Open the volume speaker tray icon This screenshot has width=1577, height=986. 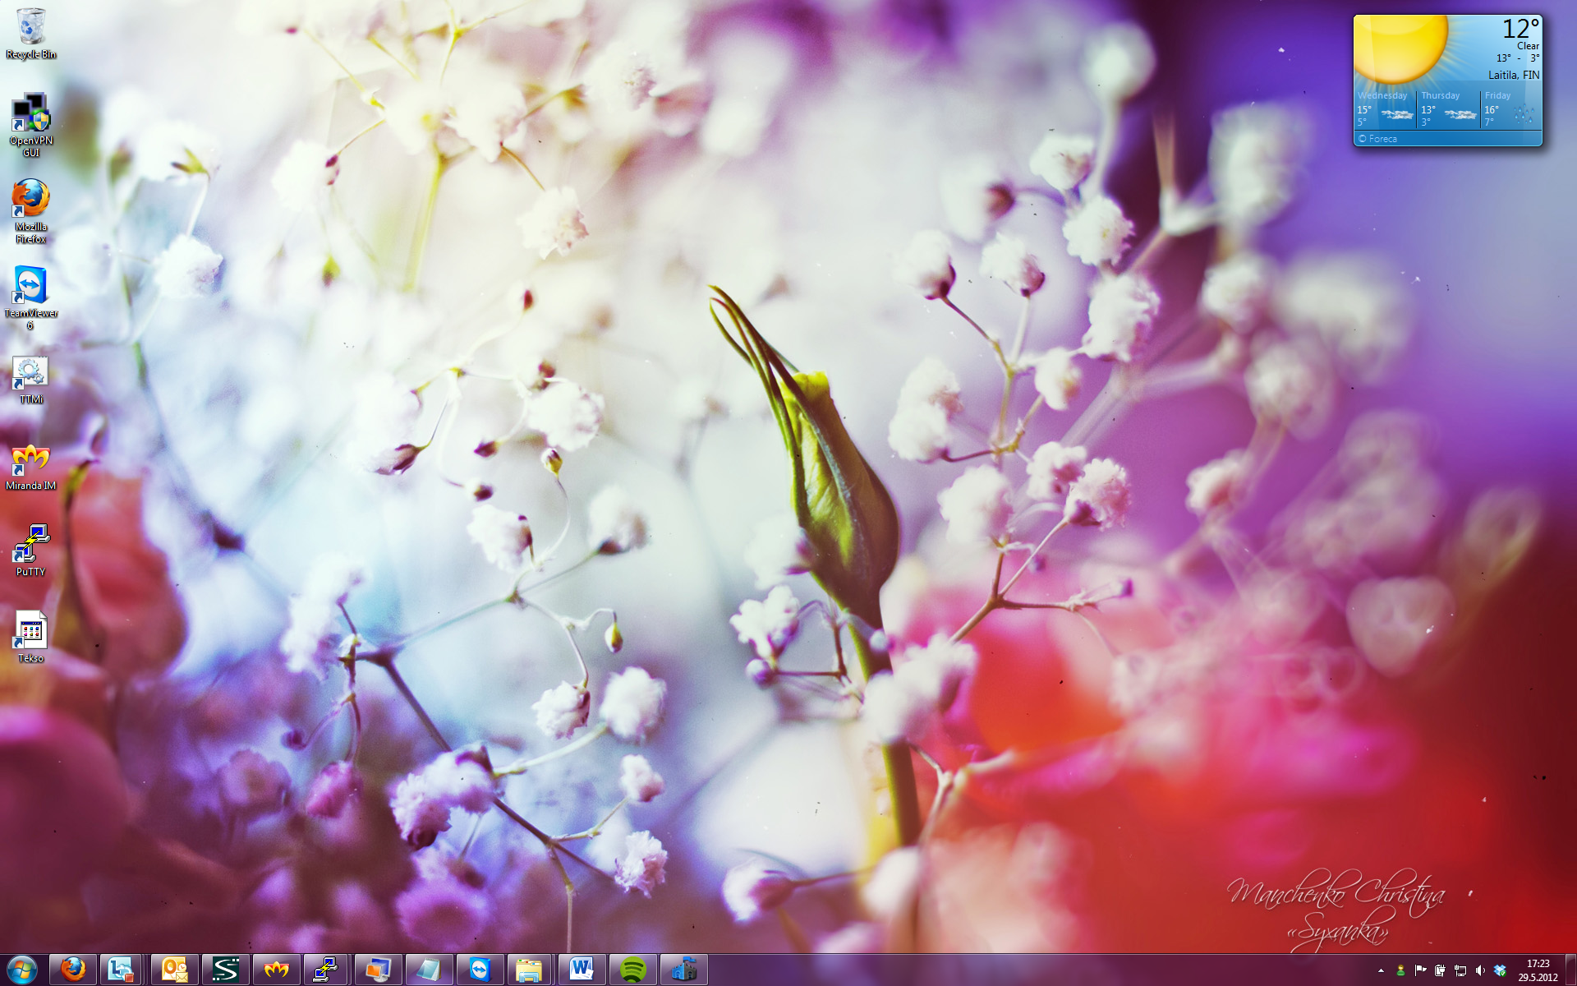(1480, 970)
